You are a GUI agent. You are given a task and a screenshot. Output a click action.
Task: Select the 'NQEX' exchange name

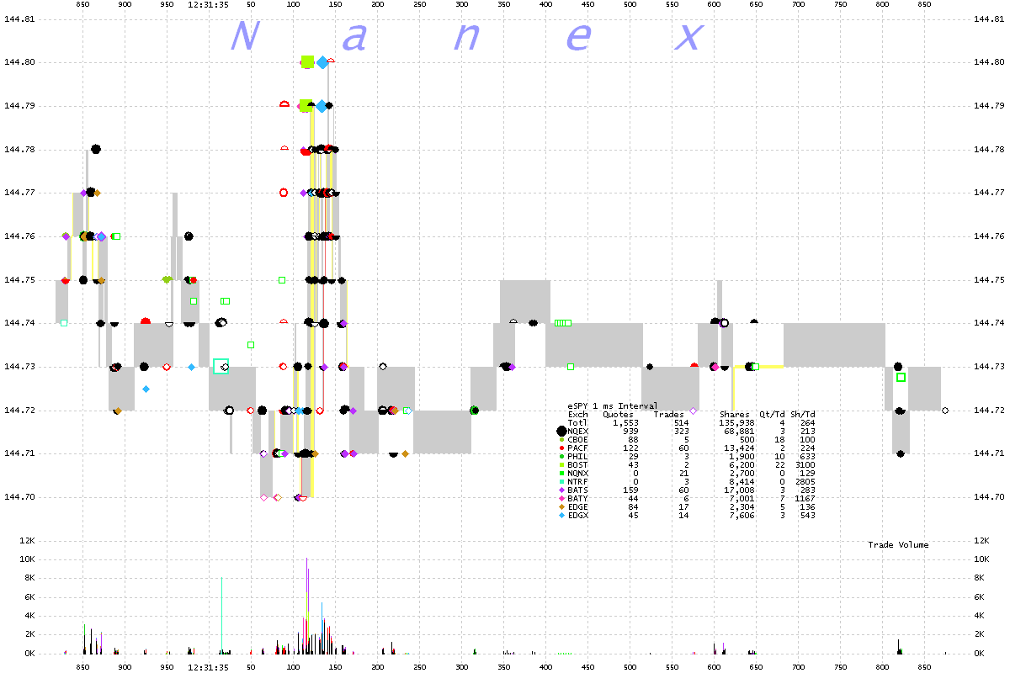(x=578, y=432)
